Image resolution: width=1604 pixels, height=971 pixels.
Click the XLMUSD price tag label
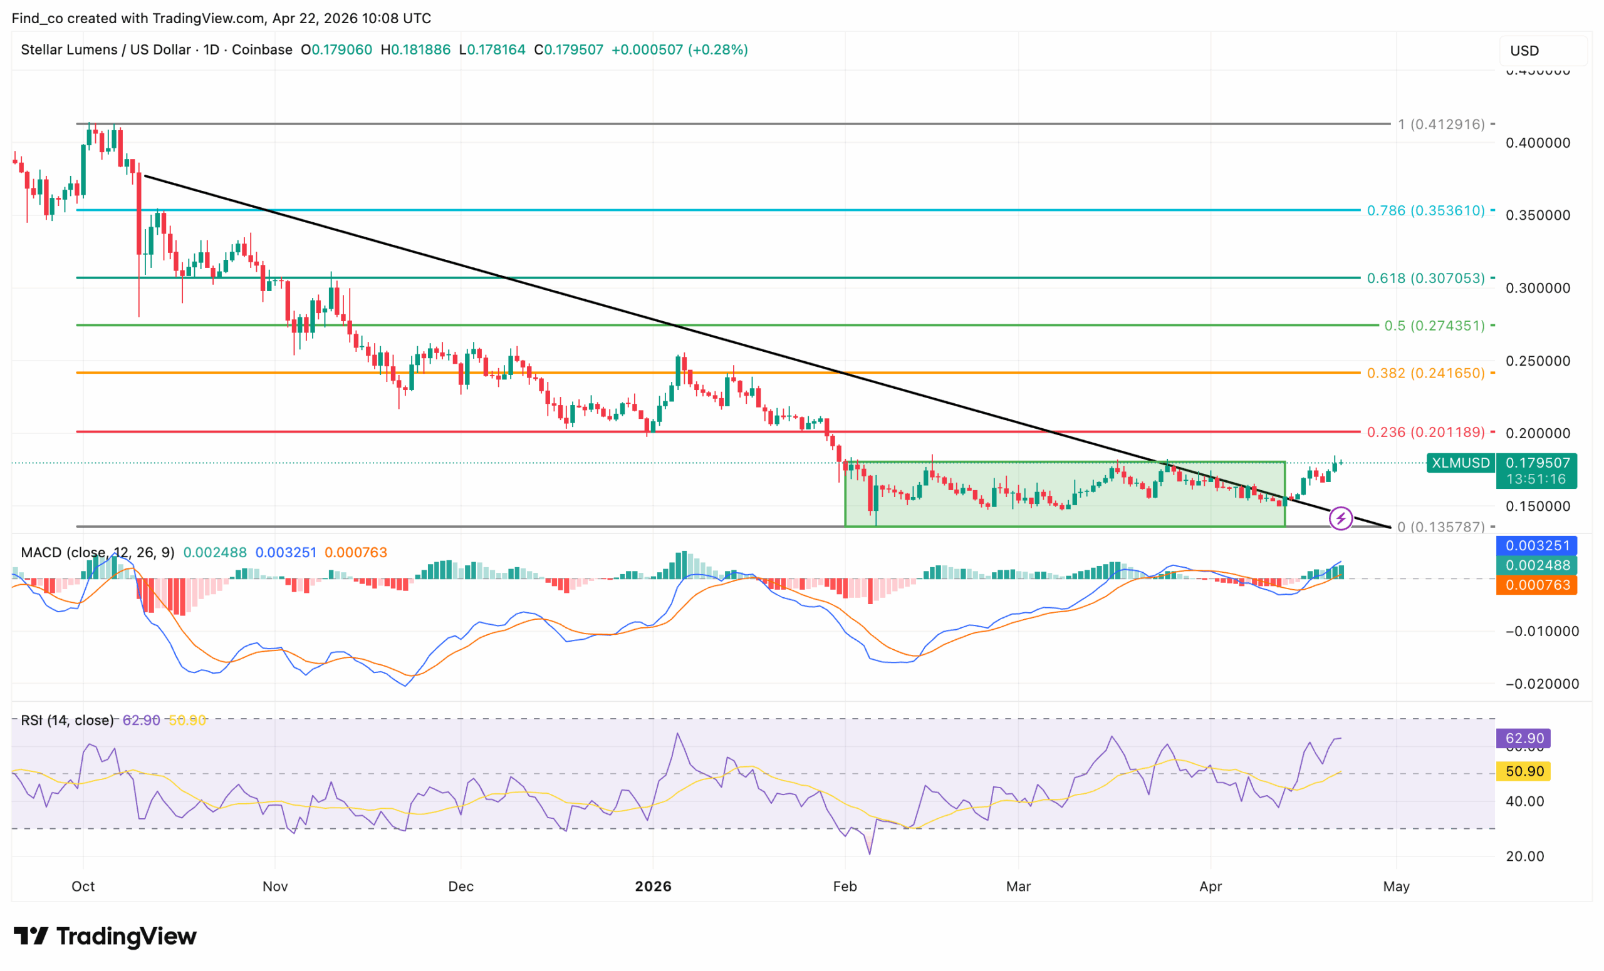coord(1460,463)
